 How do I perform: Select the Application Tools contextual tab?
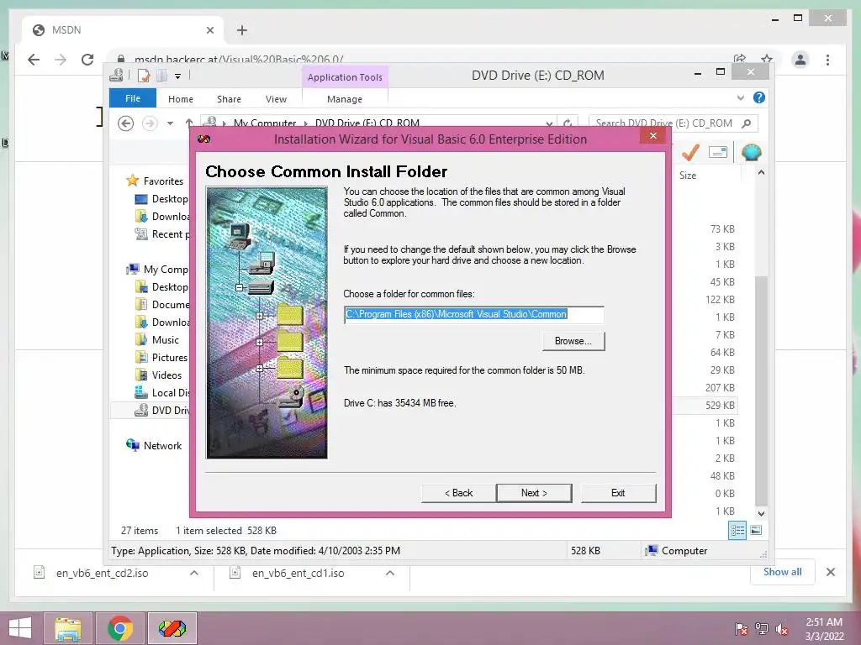(x=345, y=77)
